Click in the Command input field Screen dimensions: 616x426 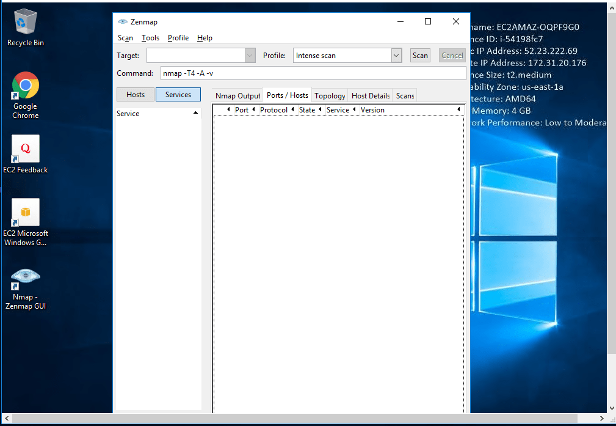click(313, 73)
